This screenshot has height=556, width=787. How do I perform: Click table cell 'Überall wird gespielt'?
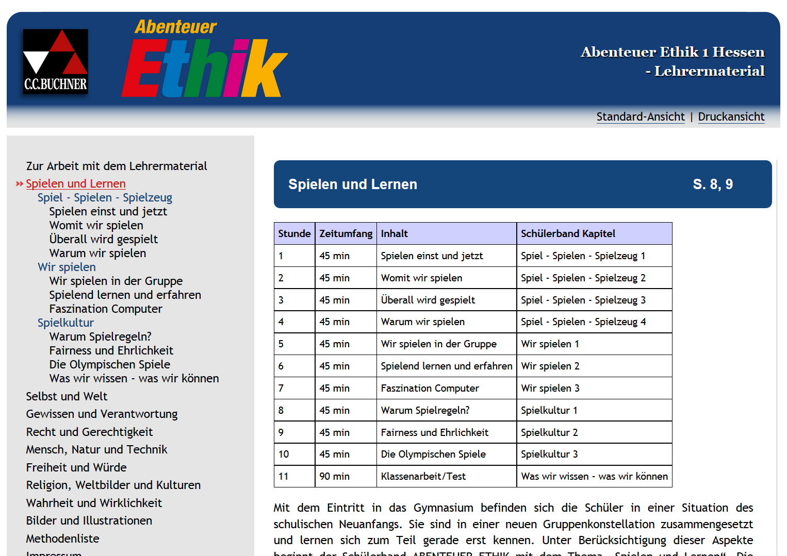[x=447, y=300]
